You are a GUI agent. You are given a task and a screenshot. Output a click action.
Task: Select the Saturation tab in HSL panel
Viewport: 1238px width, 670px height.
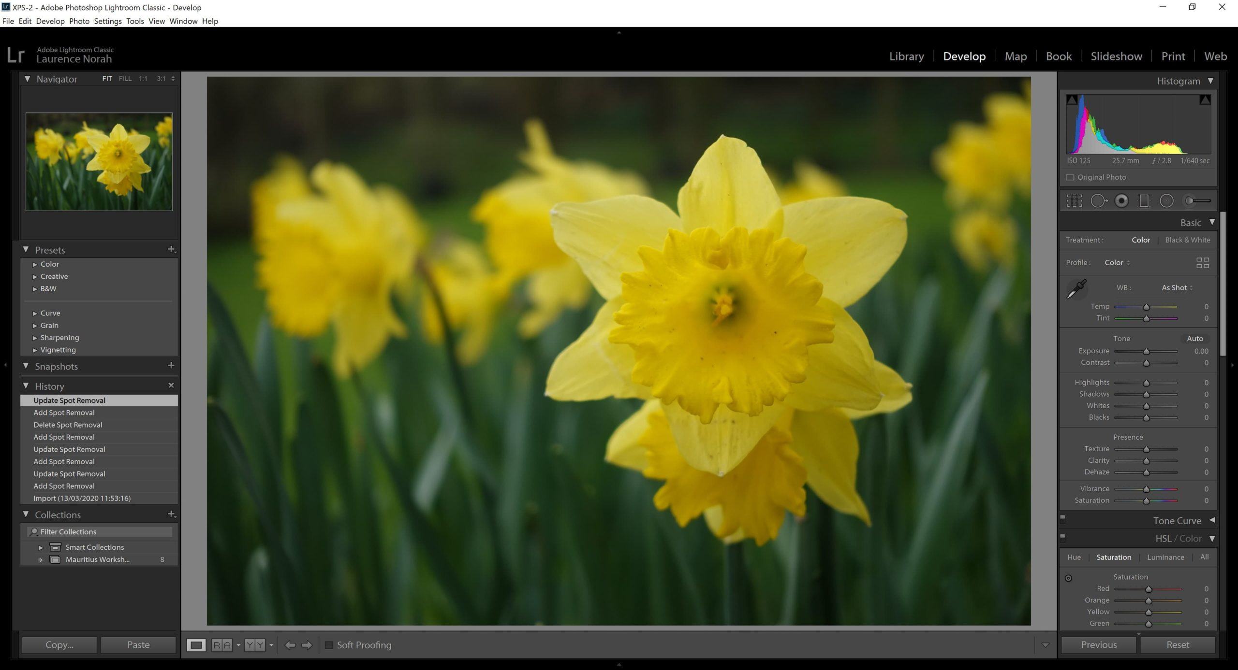coord(1113,557)
